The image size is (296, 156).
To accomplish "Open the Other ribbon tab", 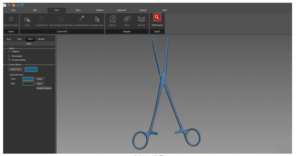I will [x=165, y=10].
